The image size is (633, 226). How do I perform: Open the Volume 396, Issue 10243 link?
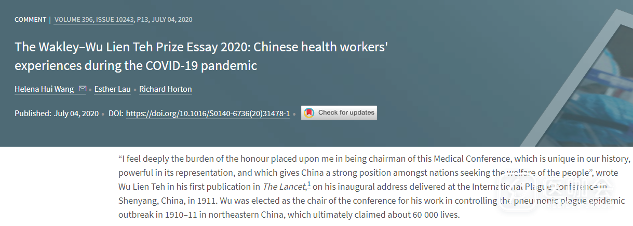click(x=93, y=20)
